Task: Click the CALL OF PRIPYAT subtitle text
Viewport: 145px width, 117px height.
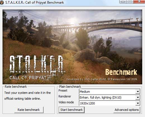Action: pos(28,78)
